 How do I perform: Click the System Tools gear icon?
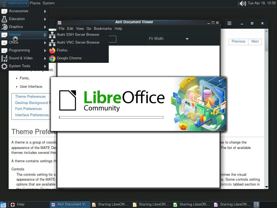4,66
